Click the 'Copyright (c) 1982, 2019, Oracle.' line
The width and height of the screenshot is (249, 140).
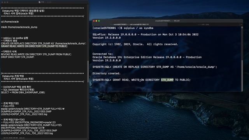pyautogui.click(x=135, y=44)
